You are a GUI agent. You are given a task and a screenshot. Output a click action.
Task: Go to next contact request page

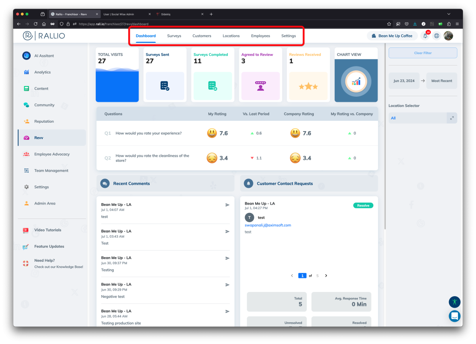(x=326, y=276)
